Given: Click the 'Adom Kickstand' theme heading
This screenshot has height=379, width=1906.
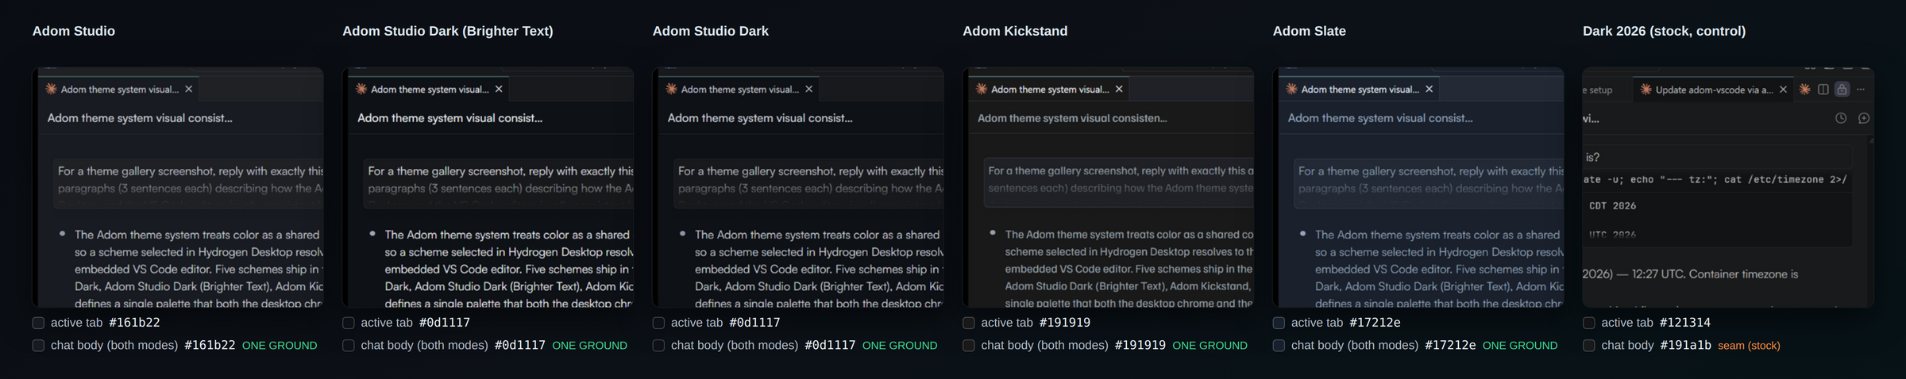Looking at the screenshot, I should pos(1015,31).
